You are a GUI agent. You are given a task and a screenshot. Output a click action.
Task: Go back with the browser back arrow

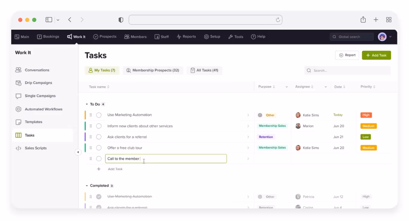coord(70,20)
